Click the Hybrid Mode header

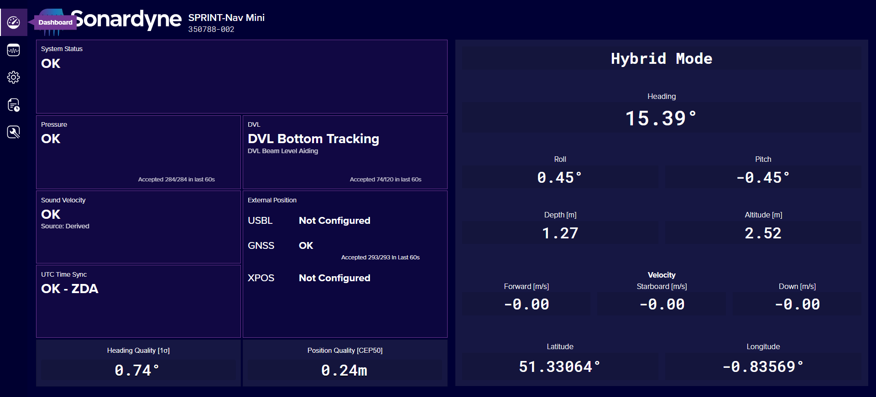pyautogui.click(x=661, y=59)
